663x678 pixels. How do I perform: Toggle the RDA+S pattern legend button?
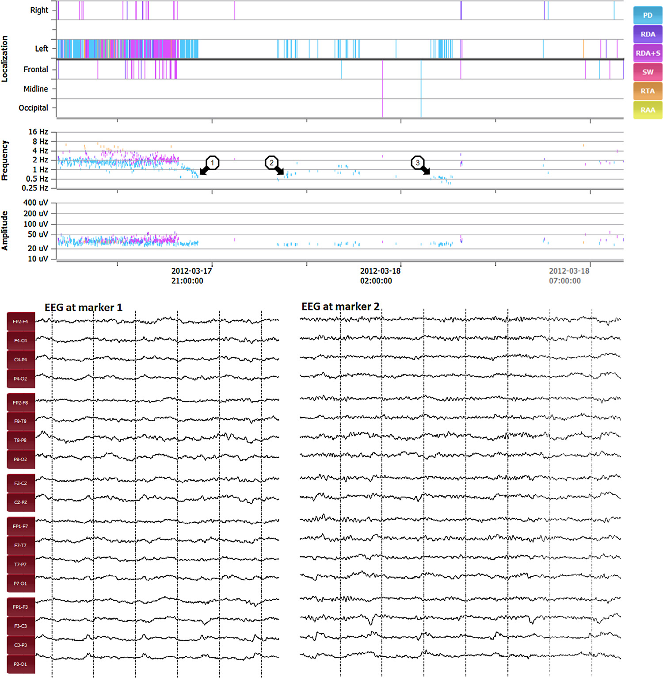tap(648, 54)
